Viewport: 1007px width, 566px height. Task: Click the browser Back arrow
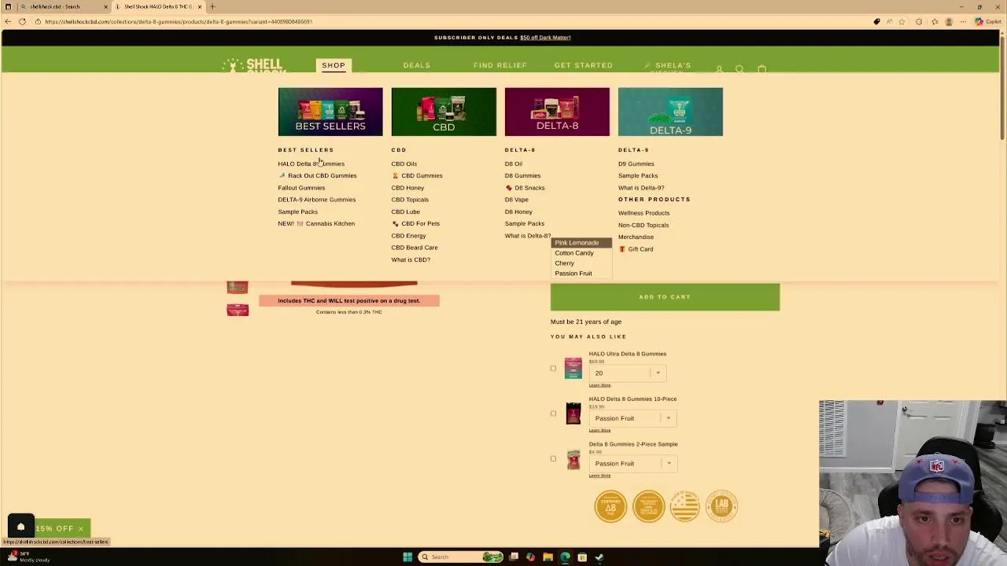pos(8,22)
